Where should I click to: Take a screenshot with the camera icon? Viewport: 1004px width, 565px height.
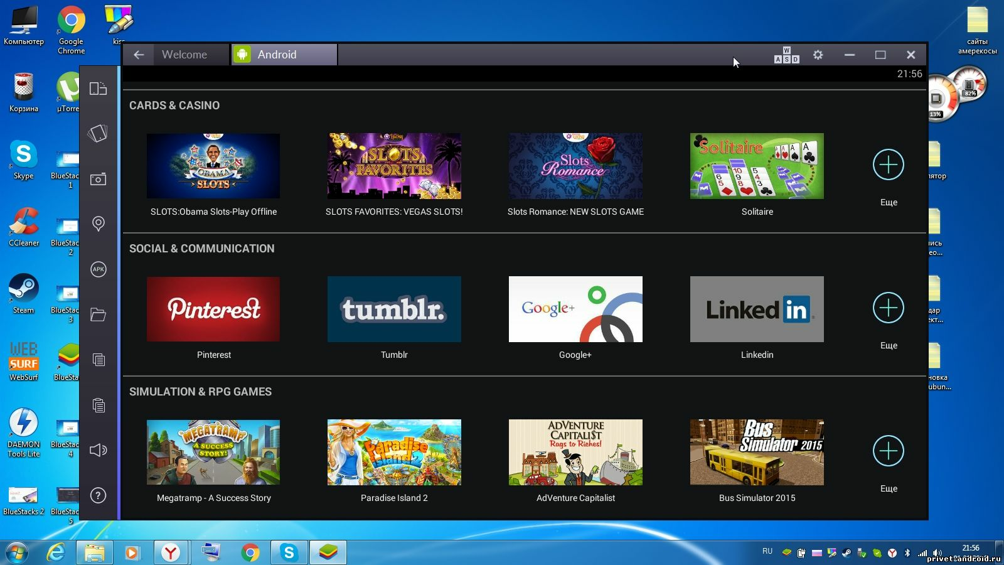pyautogui.click(x=98, y=180)
